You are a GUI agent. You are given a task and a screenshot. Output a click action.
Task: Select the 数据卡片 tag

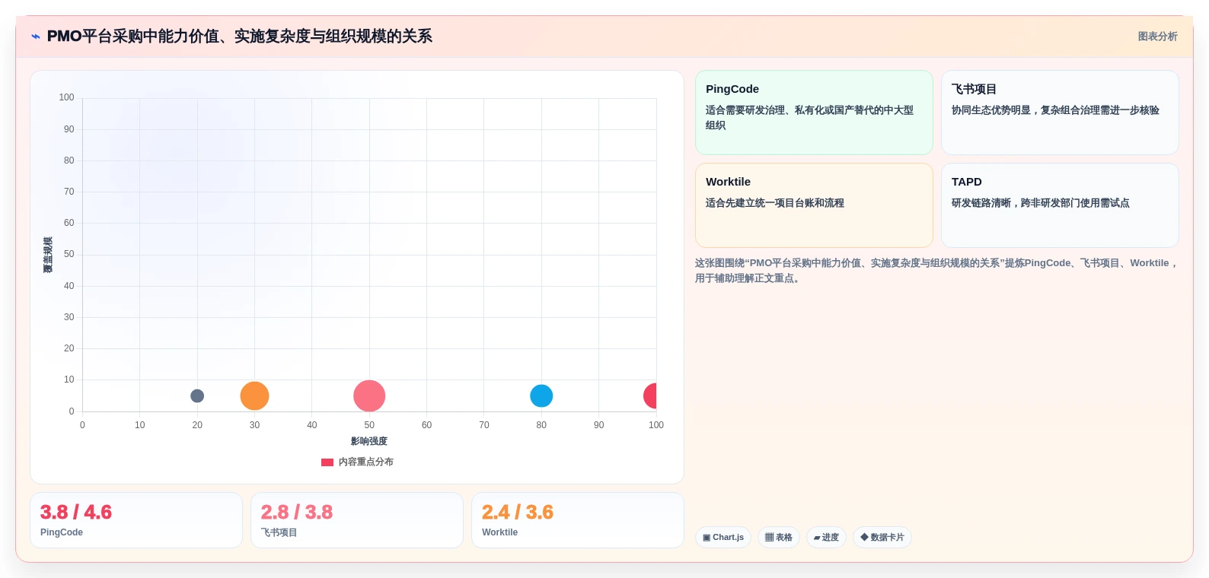(882, 537)
